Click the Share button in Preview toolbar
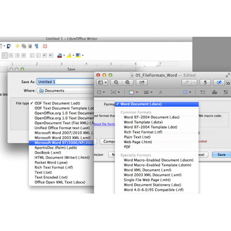 (141, 83)
